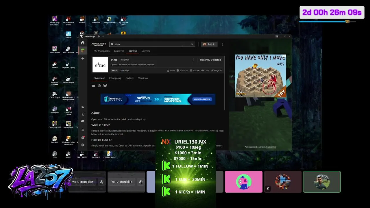Viewport: 370px width, 208px height.
Task: Open Brotato desktop shortcut
Action: [55, 65]
